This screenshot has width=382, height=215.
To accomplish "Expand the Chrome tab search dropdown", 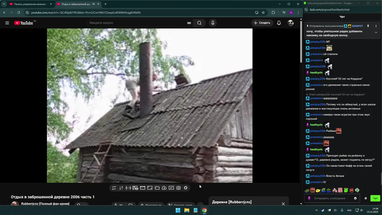I will (4, 4).
